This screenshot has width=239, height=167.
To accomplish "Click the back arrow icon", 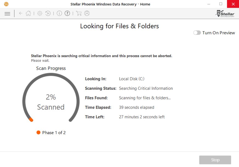I will pyautogui.click(x=21, y=13).
